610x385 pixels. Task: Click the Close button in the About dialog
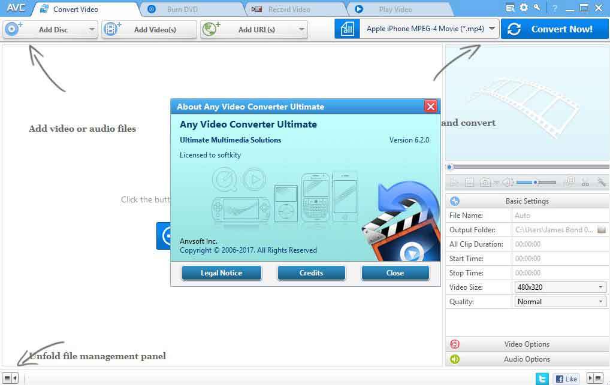[x=395, y=273]
